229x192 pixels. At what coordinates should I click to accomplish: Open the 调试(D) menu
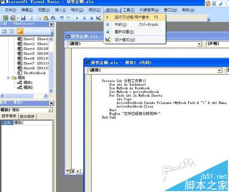click(94, 10)
